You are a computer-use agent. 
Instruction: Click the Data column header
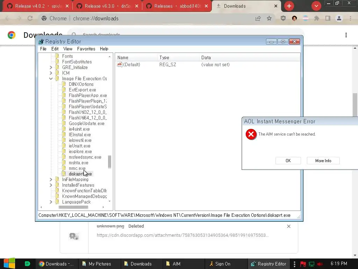[x=250, y=58]
